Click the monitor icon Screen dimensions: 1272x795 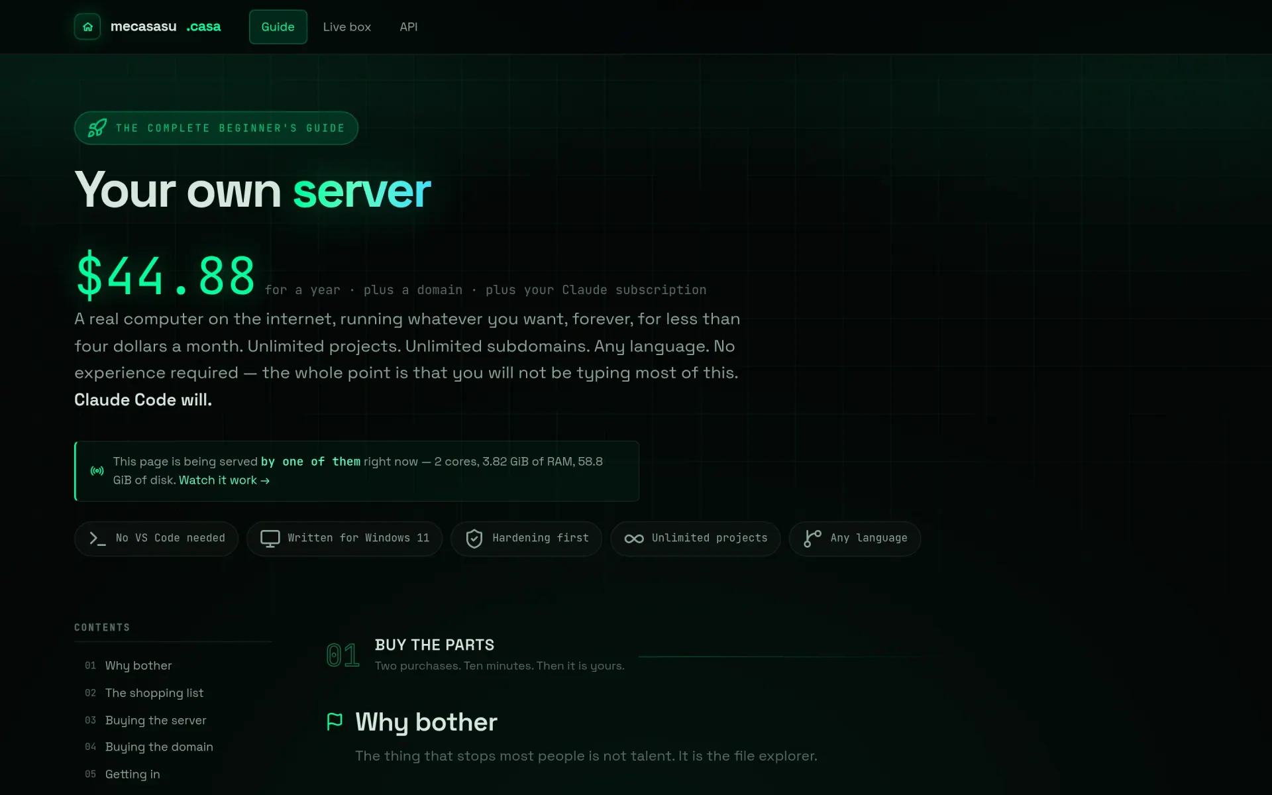coord(270,539)
